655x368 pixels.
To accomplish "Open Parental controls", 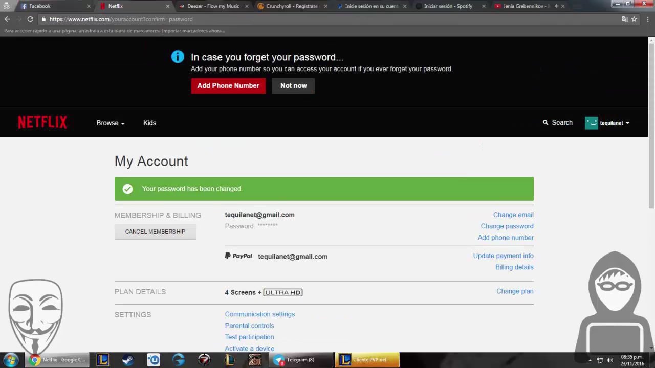I will click(250, 326).
